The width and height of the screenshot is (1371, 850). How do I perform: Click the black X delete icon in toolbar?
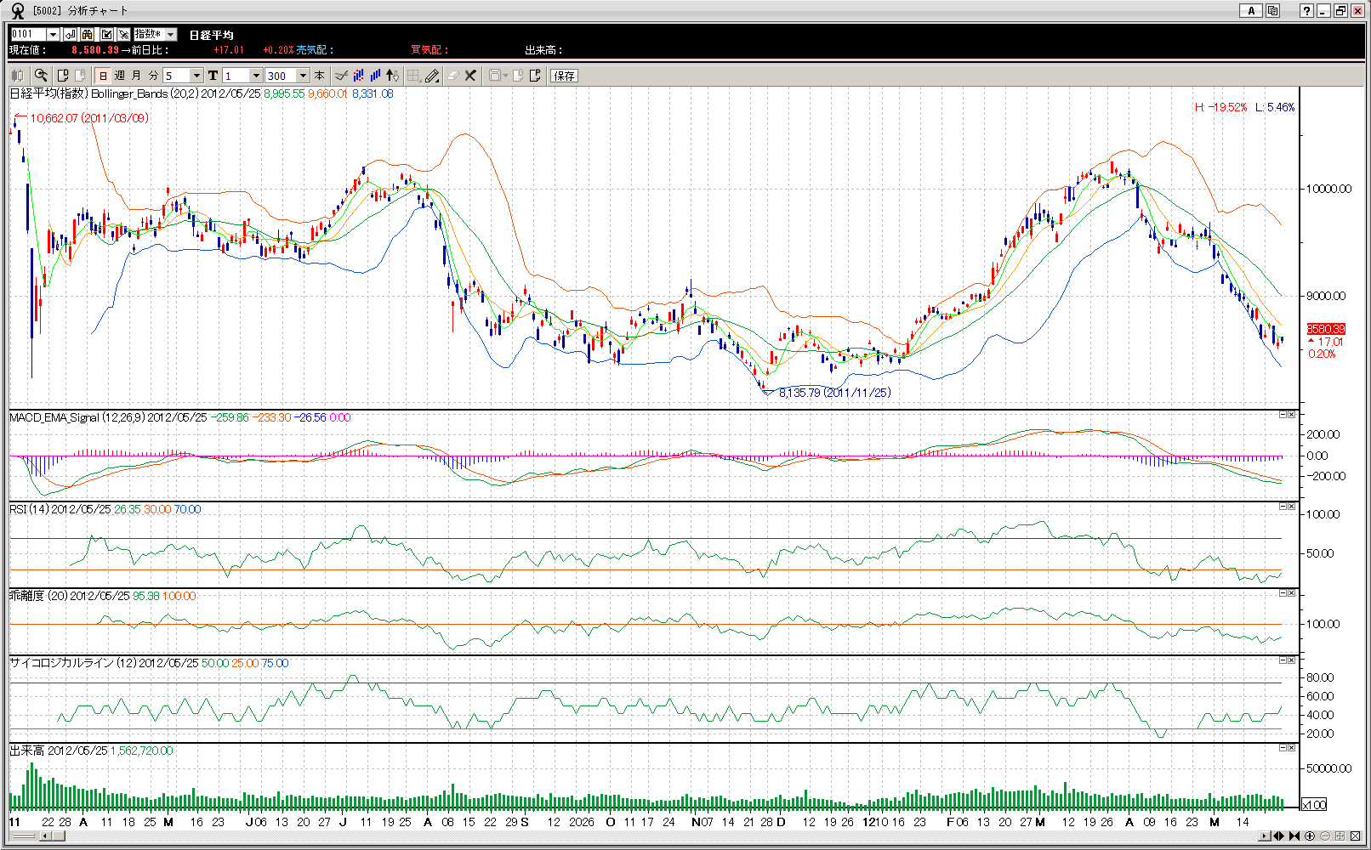coord(470,76)
